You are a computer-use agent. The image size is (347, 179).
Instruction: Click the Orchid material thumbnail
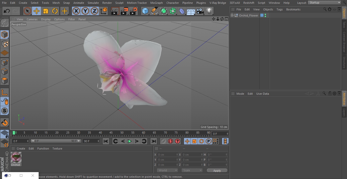coord(16,157)
